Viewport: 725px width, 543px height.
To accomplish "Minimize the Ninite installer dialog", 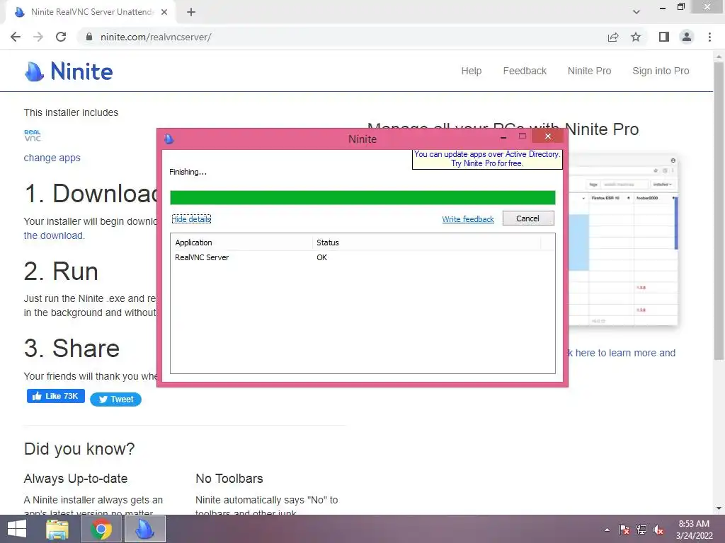I will (x=503, y=136).
